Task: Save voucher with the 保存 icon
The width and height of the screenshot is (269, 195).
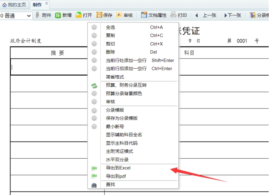Action: [x=100, y=16]
